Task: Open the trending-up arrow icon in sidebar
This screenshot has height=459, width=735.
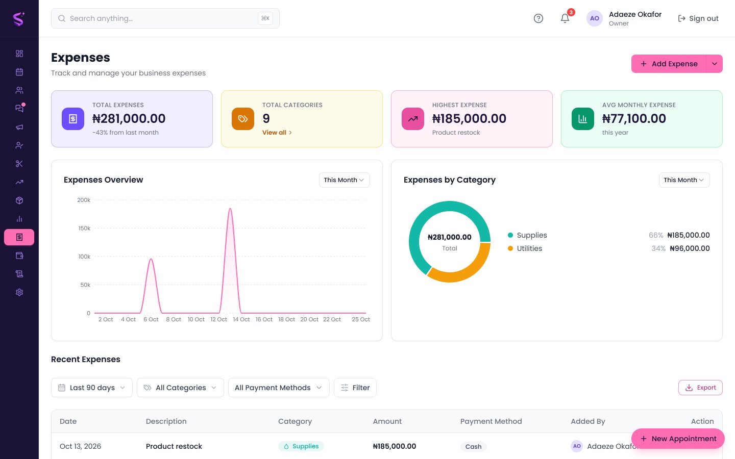Action: click(19, 182)
